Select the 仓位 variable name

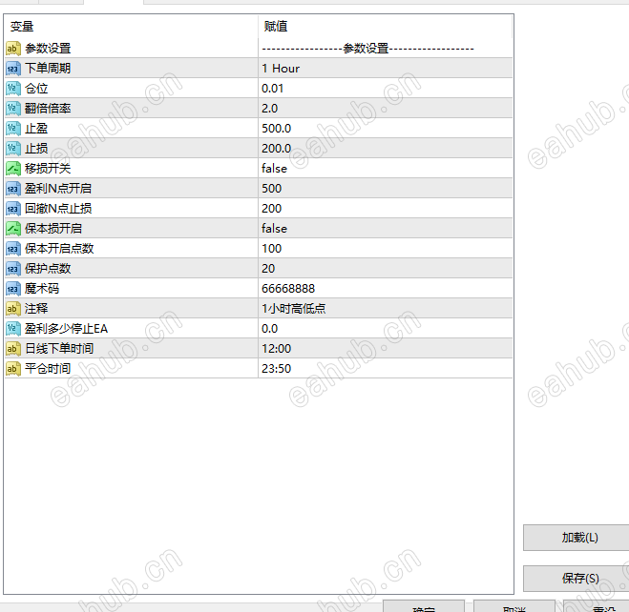[x=36, y=88]
